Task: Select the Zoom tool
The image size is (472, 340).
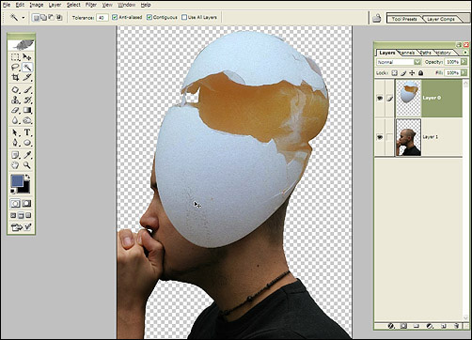Action: click(x=27, y=165)
